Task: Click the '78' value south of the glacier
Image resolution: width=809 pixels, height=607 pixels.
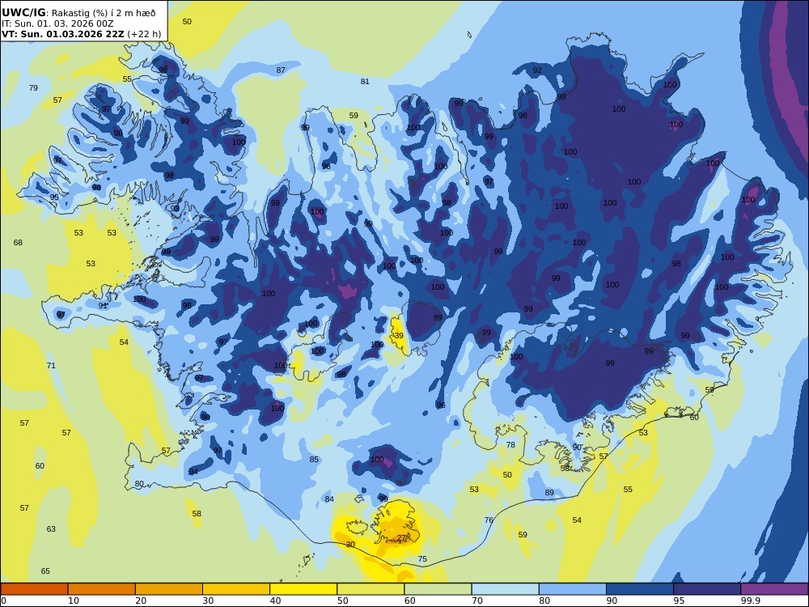Action: point(510,445)
